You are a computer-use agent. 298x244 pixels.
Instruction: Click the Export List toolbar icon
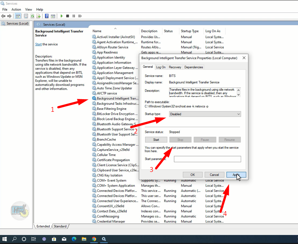(38, 16)
